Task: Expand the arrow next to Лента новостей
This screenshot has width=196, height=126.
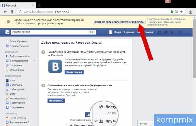Action: click(x=35, y=61)
